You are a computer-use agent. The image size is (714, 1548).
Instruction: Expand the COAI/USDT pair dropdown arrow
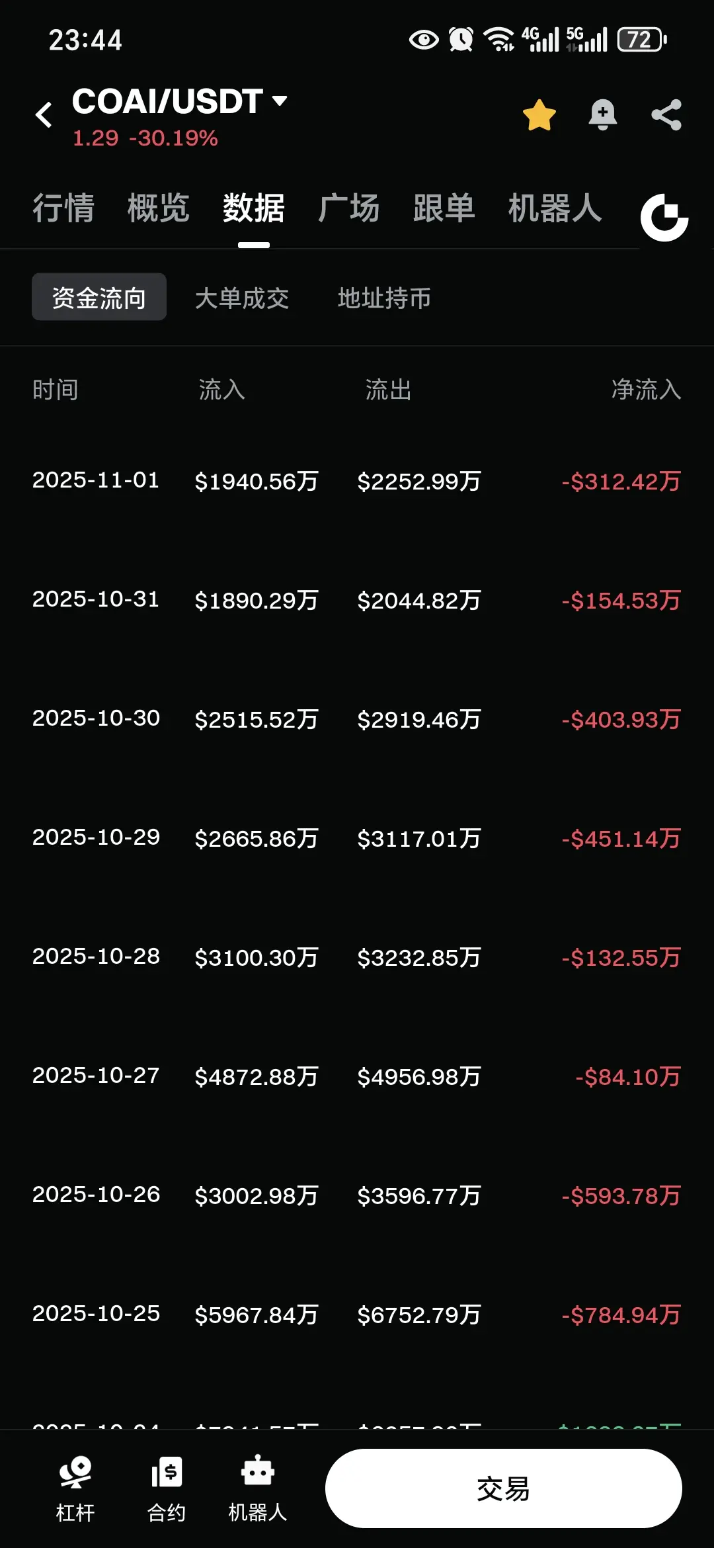pyautogui.click(x=280, y=101)
